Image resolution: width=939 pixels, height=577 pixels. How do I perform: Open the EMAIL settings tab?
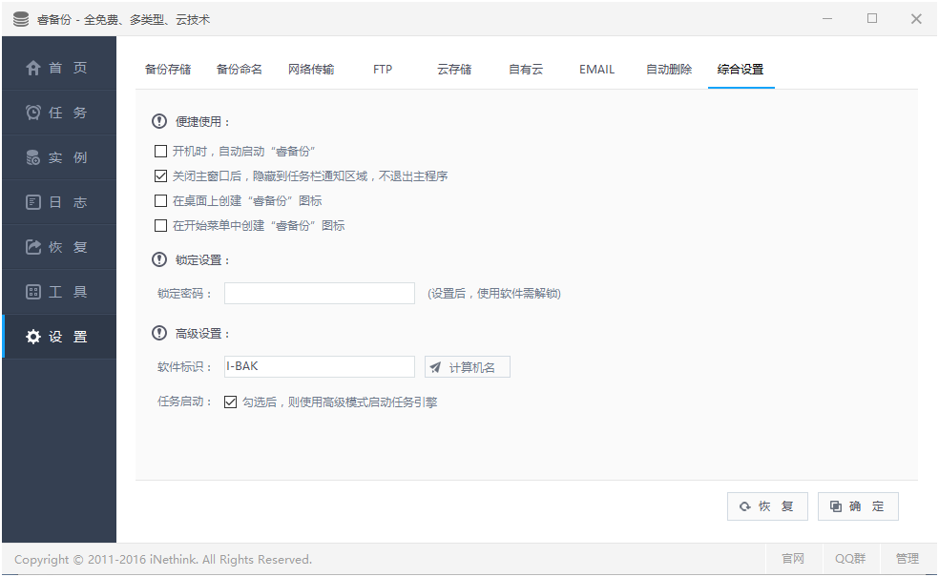tap(595, 69)
